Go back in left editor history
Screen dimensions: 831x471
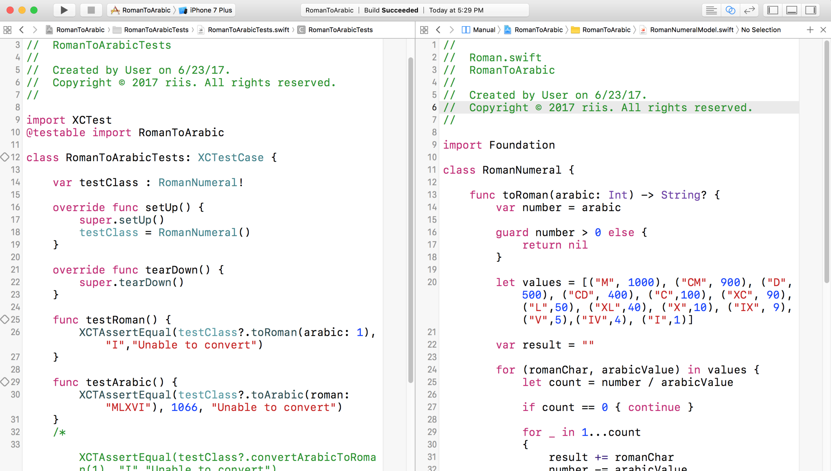pos(22,30)
